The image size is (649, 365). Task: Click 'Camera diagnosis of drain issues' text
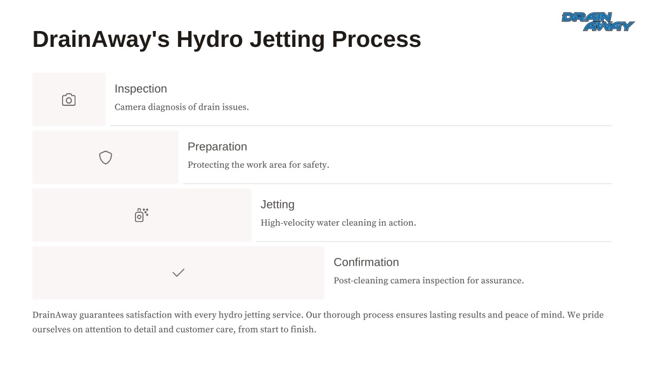[182, 106]
